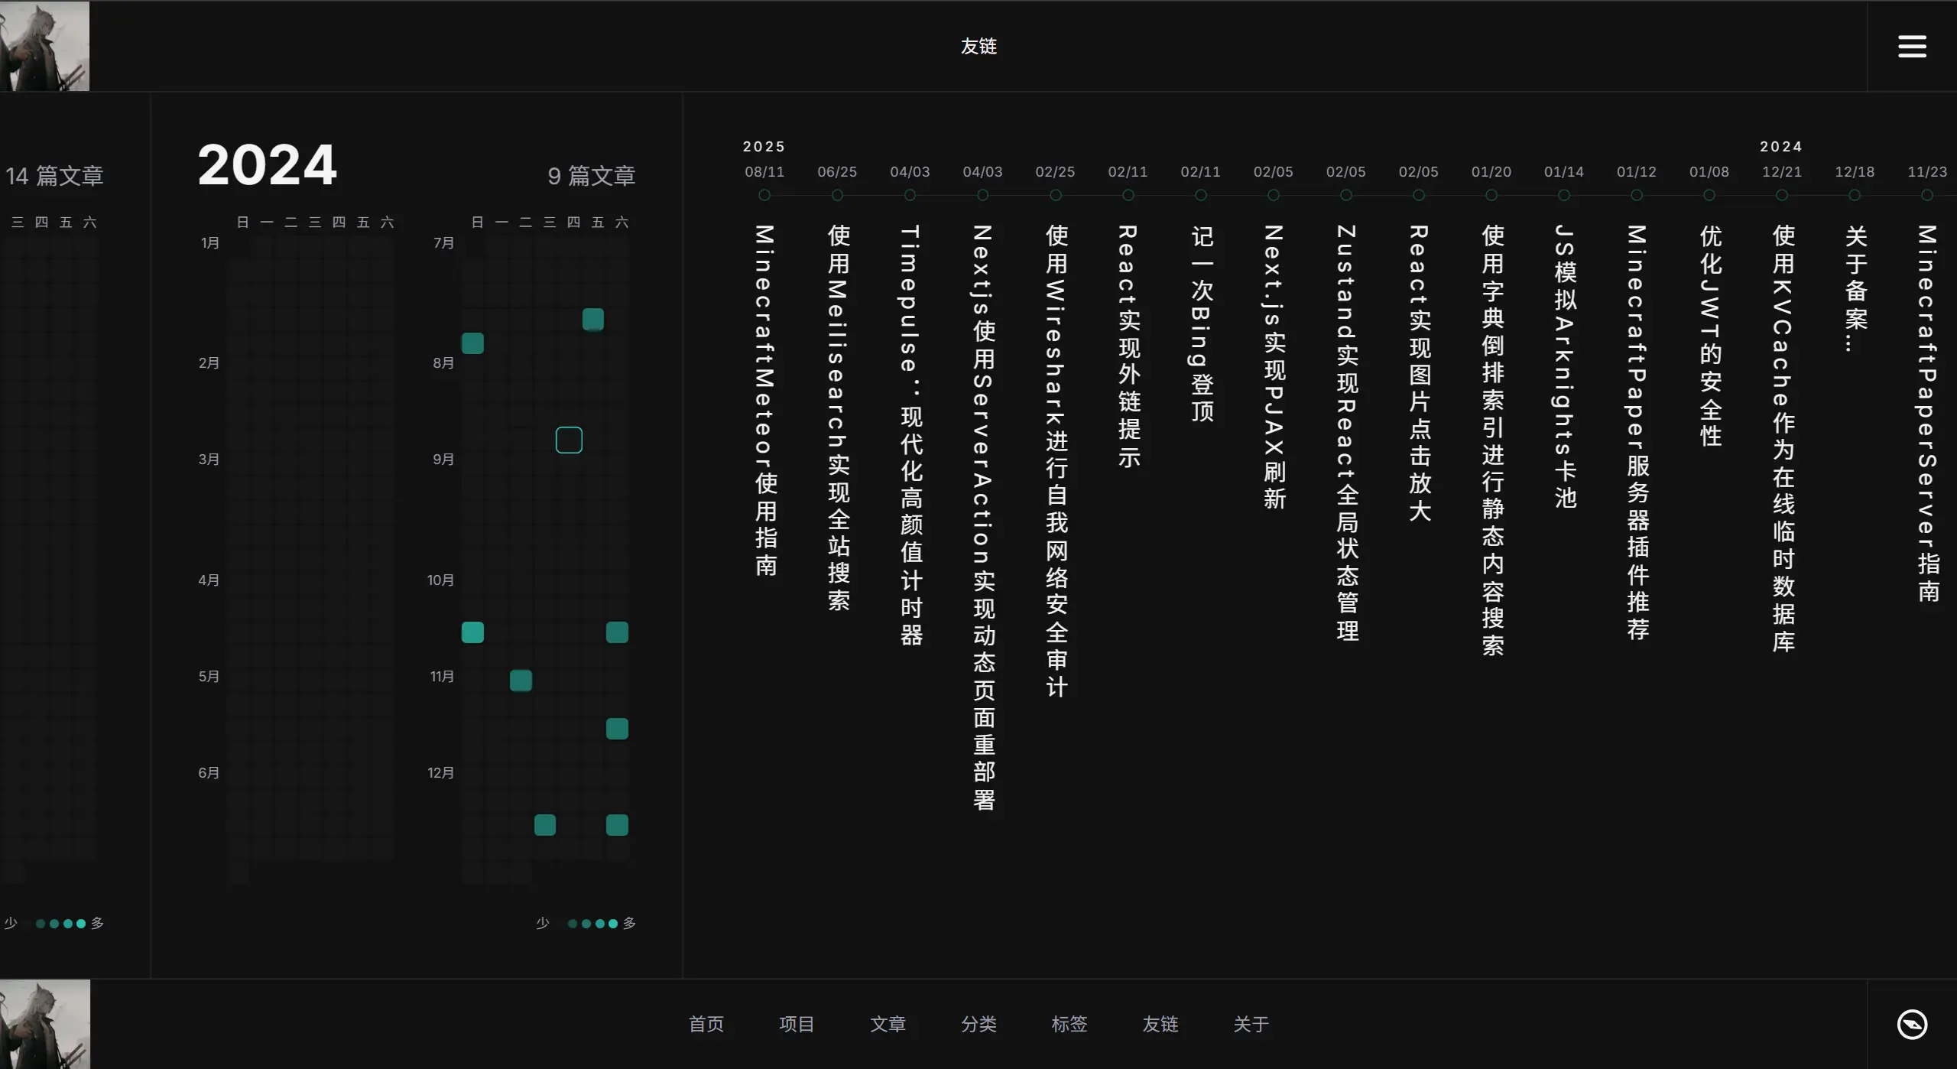Click timeline dot under 08/11 date
Image resolution: width=1957 pixels, height=1069 pixels.
pyautogui.click(x=764, y=195)
